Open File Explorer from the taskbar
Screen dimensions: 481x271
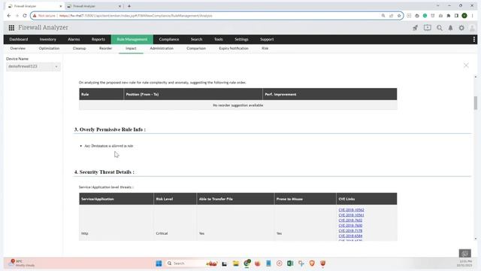click(x=235, y=263)
